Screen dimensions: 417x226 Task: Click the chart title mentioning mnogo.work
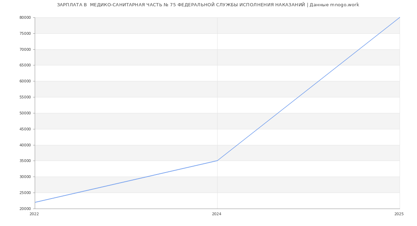click(208, 5)
